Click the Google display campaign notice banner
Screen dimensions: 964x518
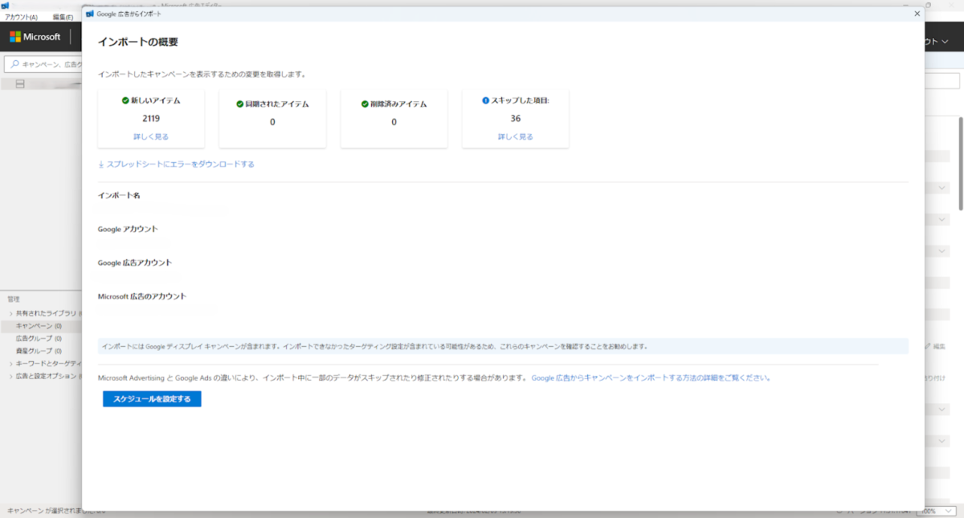click(503, 346)
